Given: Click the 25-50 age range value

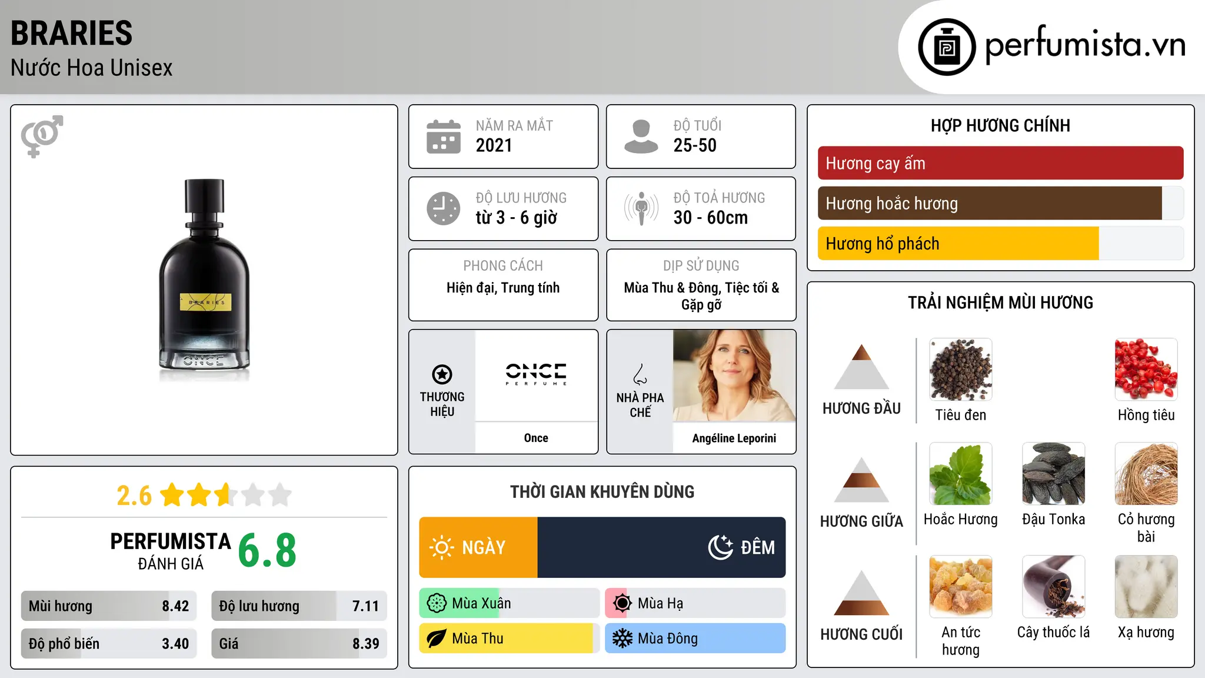Looking at the screenshot, I should [x=695, y=145].
